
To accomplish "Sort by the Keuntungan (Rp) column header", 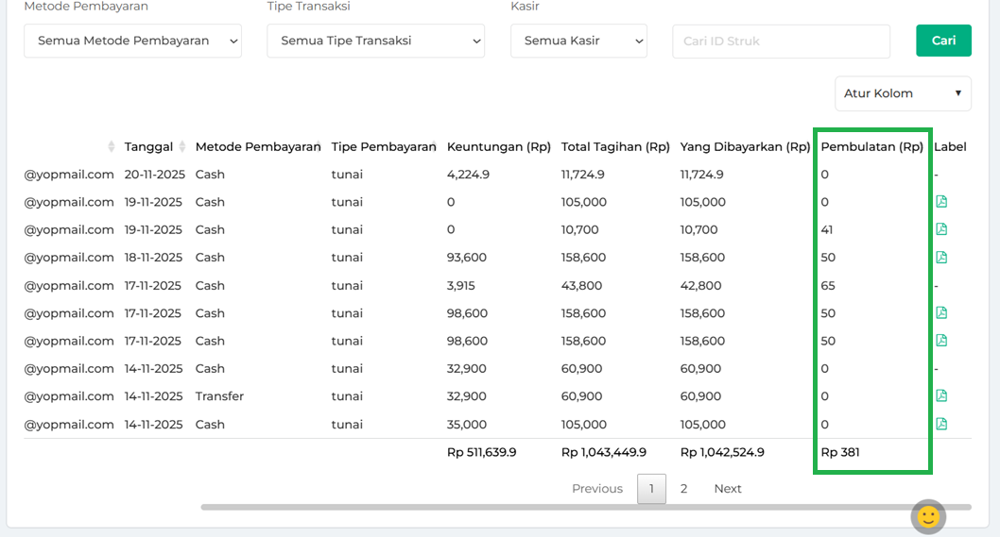I will [498, 147].
